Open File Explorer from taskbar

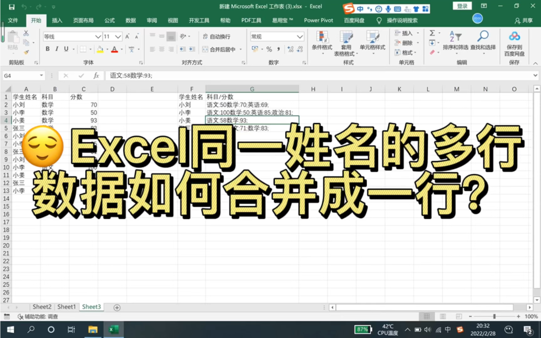point(93,330)
